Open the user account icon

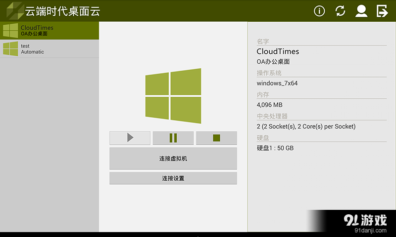[361, 11]
